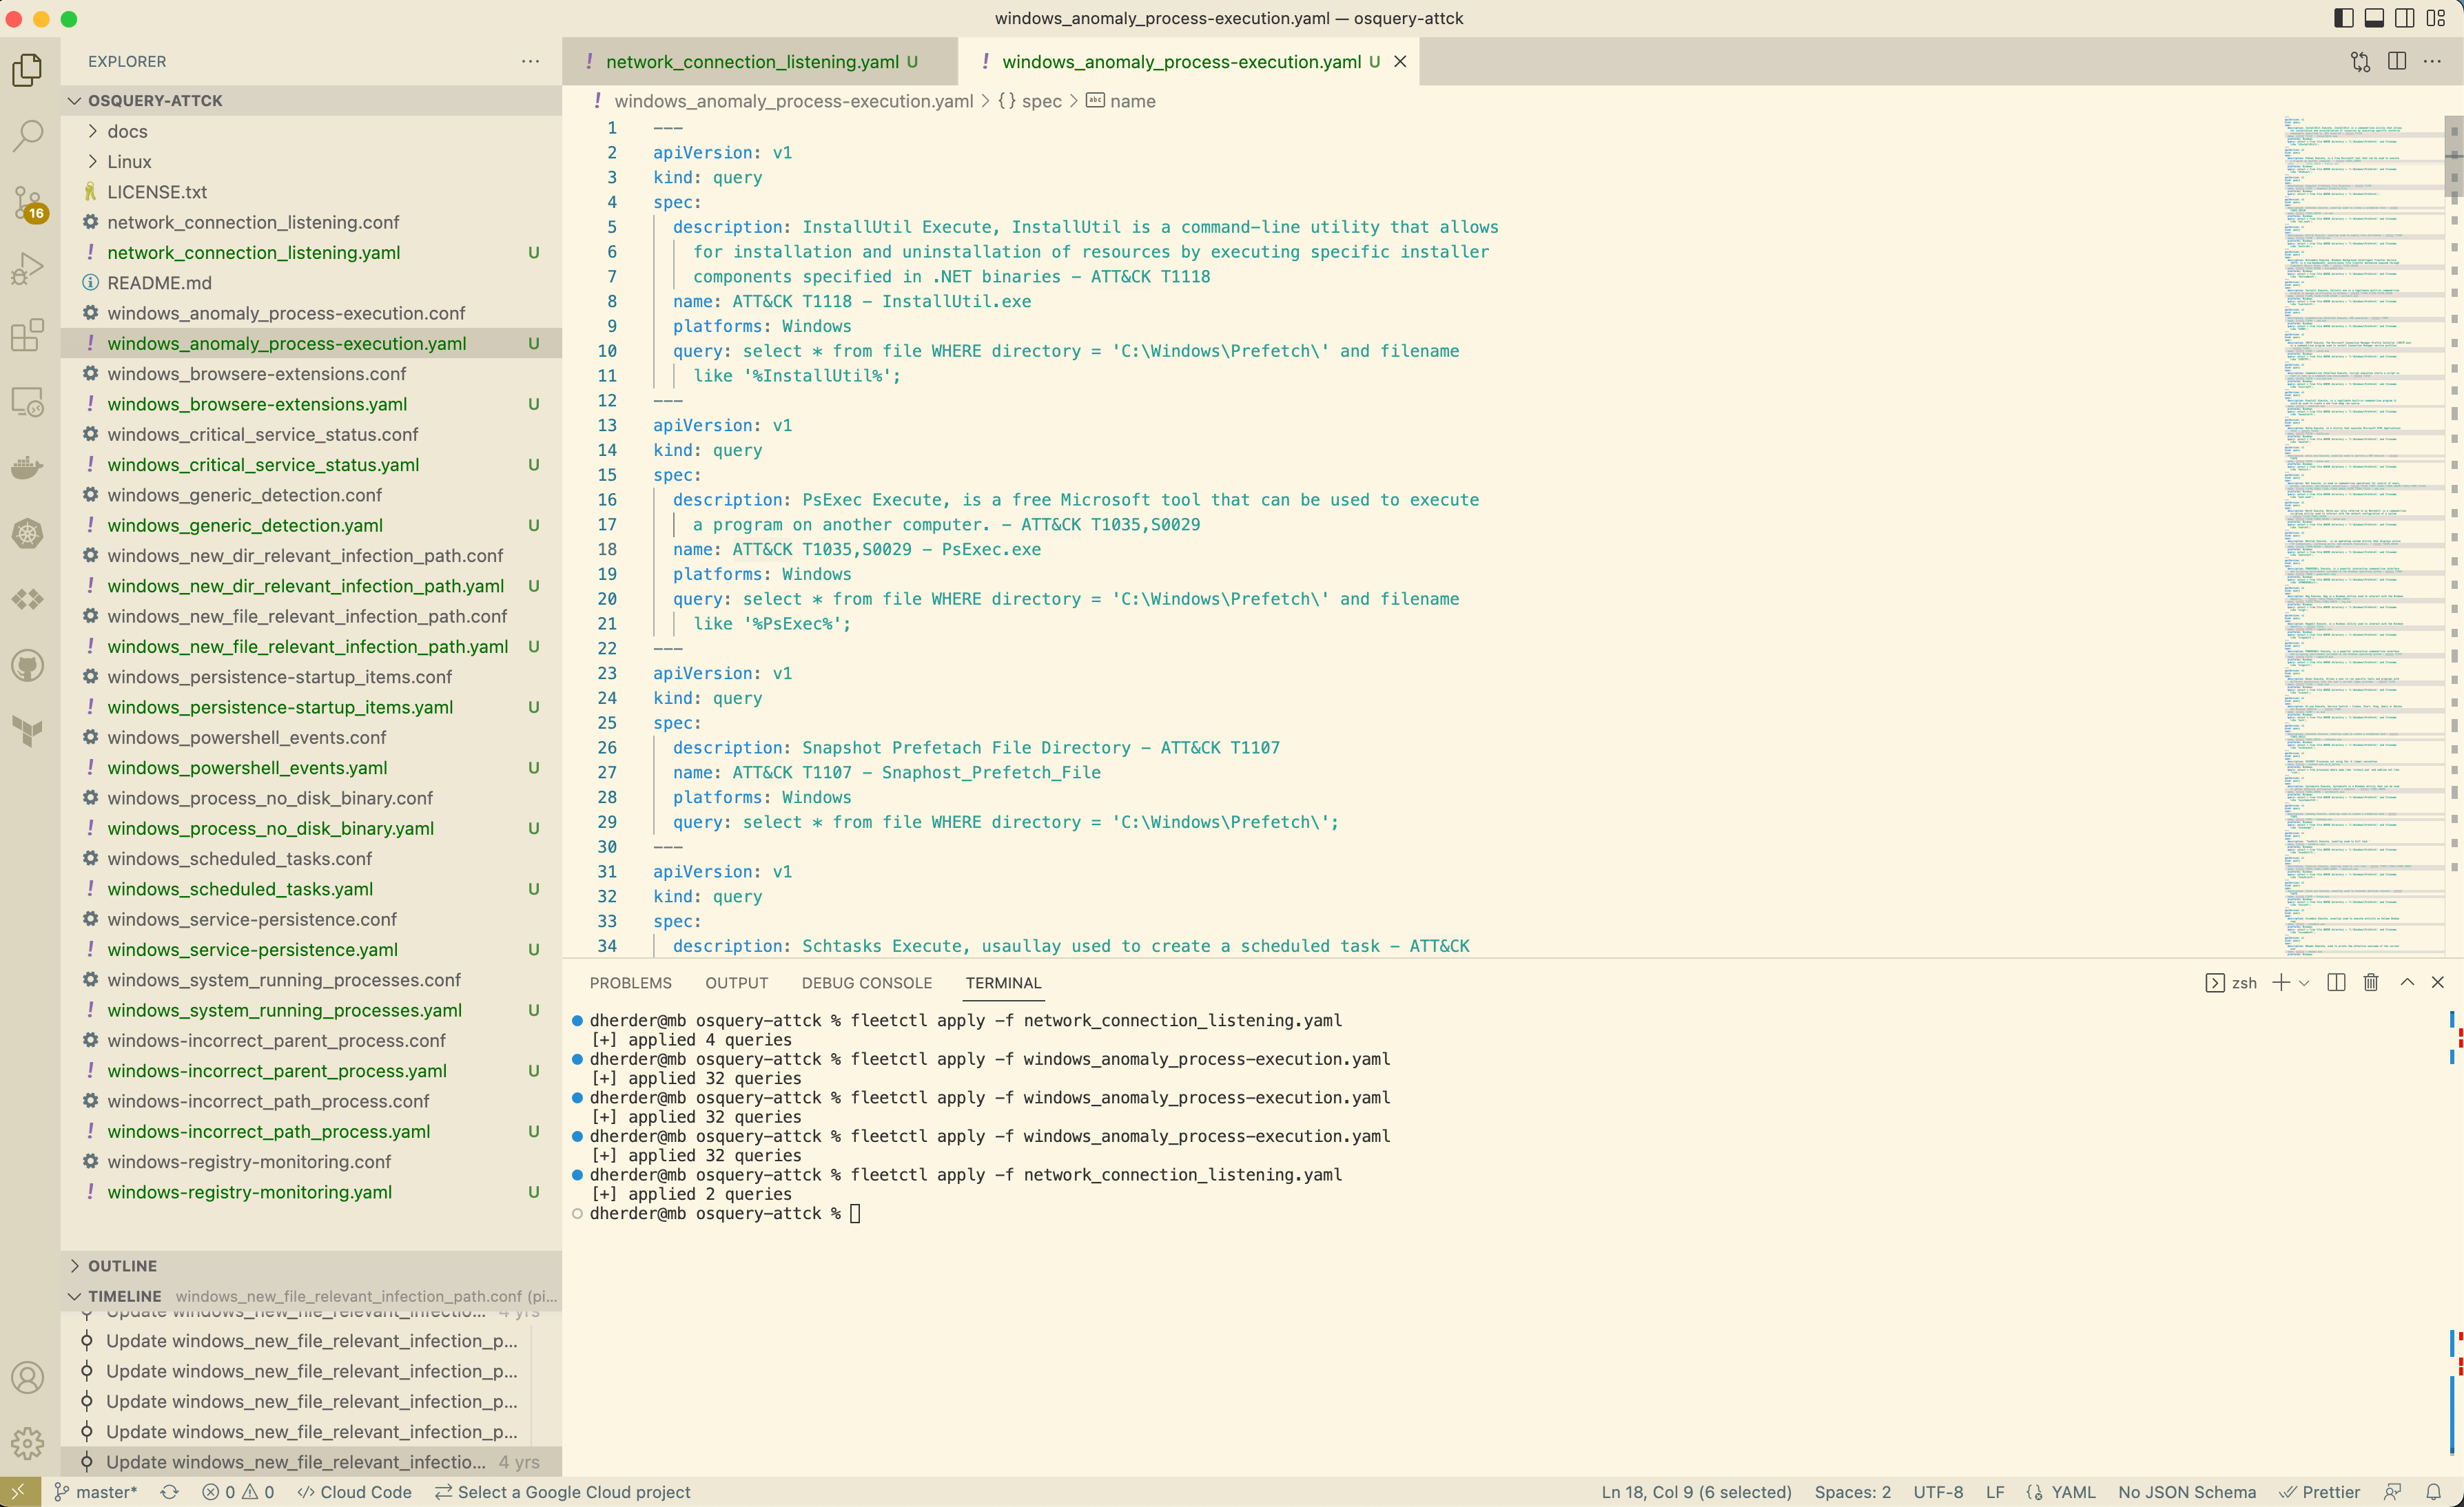Split the terminal panel
The width and height of the screenshot is (2464, 1507).
[2336, 982]
